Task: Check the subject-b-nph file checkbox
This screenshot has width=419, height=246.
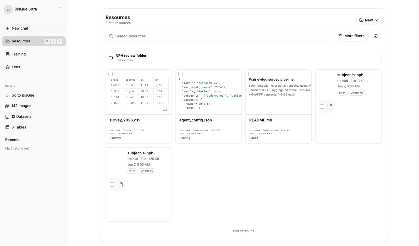Action: pyautogui.click(x=322, y=107)
